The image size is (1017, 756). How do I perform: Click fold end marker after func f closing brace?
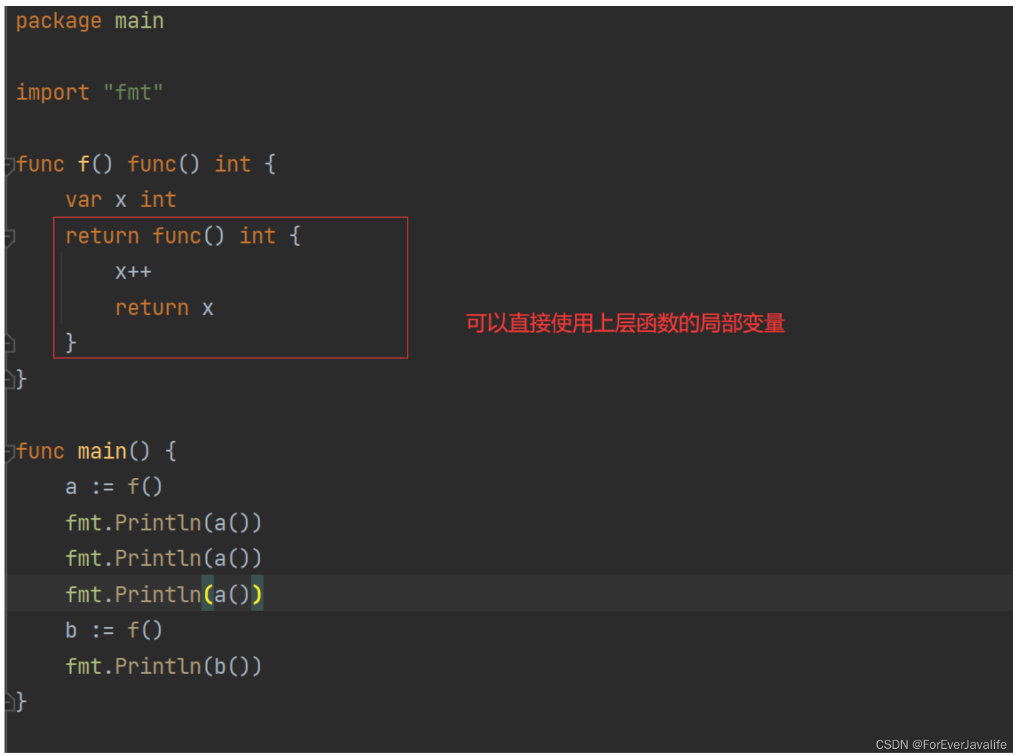pos(10,379)
